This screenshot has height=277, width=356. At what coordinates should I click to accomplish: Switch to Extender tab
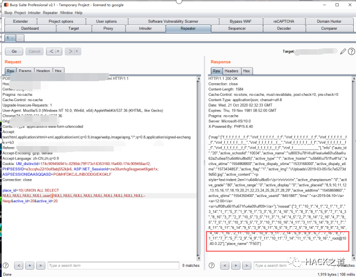21,21
